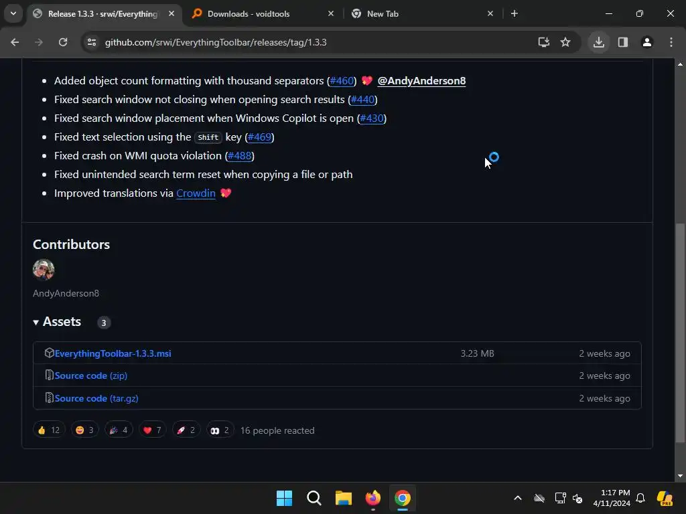
Task: Click the page vertical scrollbar thumb
Action: point(680,333)
